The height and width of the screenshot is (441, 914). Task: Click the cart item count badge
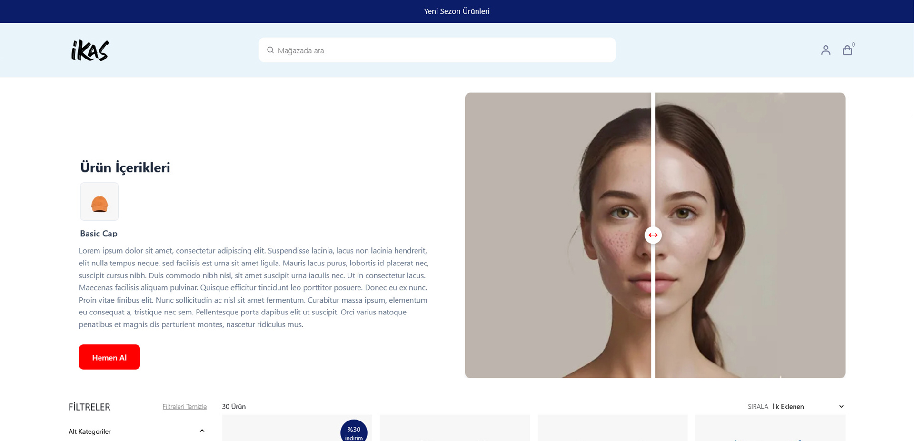tap(854, 44)
